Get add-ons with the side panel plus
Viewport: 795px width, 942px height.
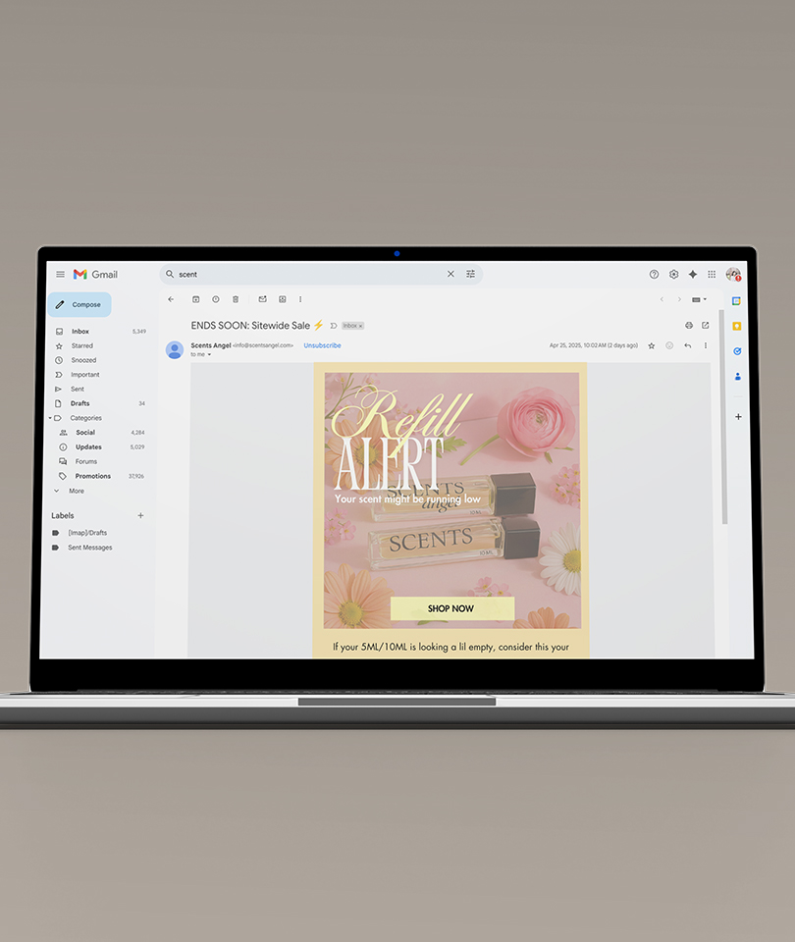pyautogui.click(x=738, y=416)
